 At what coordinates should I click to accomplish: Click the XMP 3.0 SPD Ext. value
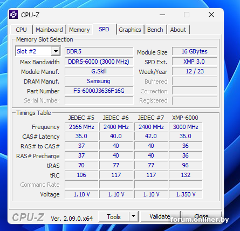(x=195, y=62)
